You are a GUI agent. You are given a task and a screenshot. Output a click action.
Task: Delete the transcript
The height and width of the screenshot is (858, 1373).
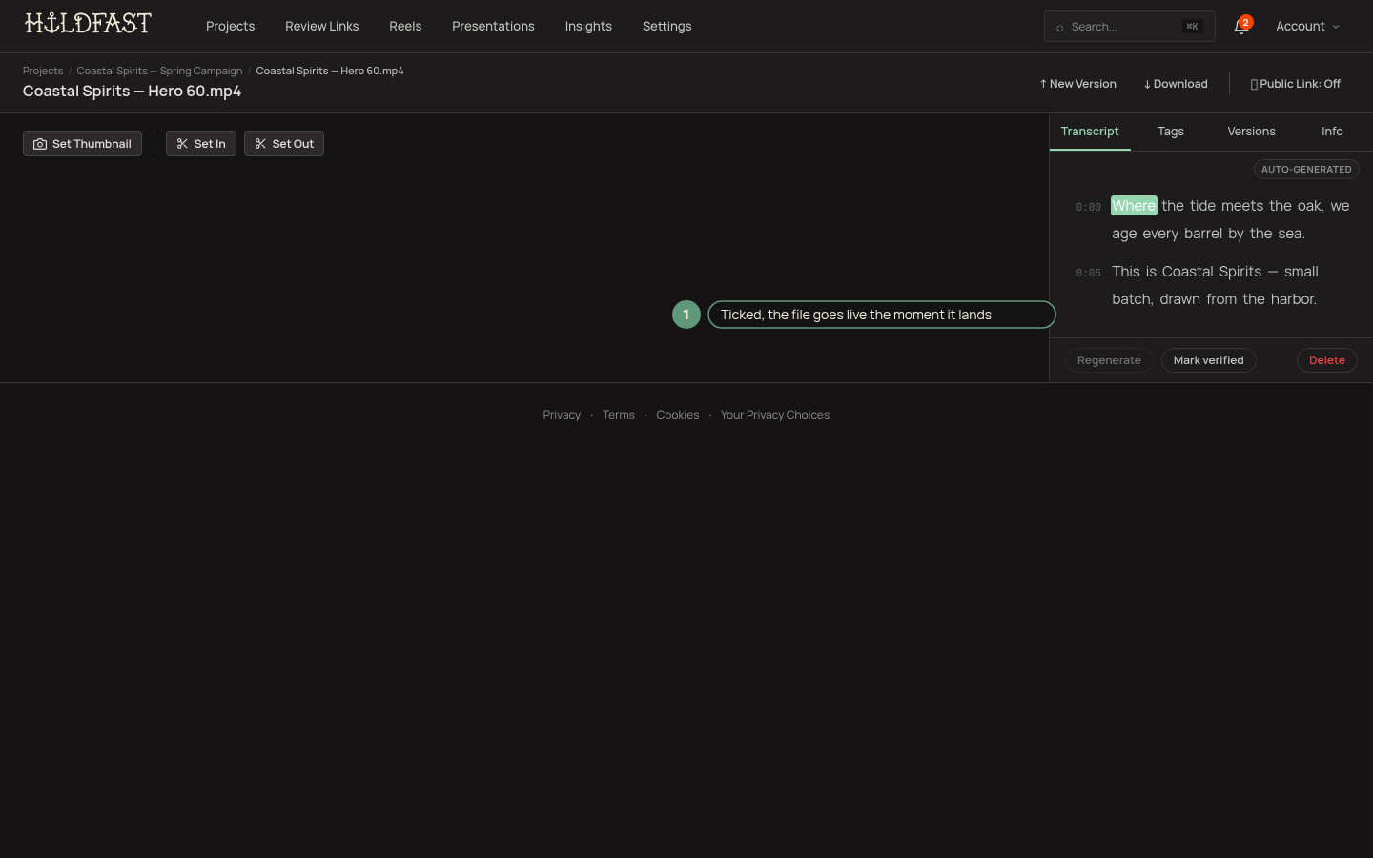[1326, 360]
